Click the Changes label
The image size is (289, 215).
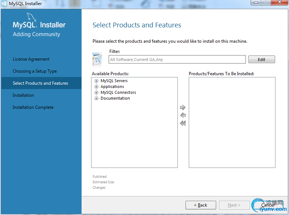[x=100, y=188]
